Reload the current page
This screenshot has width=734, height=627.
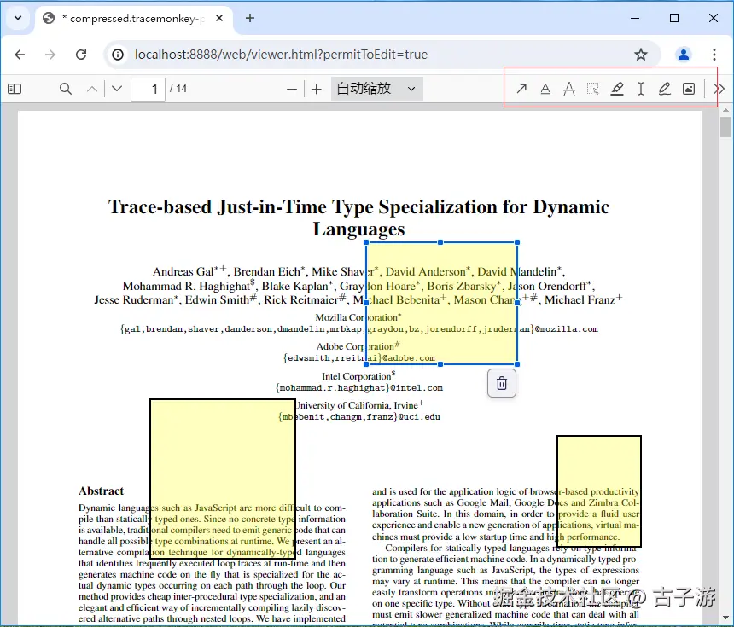coord(81,55)
